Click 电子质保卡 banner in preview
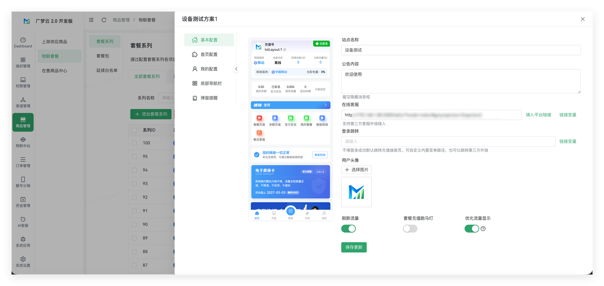Image resolution: width=604 pixels, height=286 pixels. tap(290, 182)
